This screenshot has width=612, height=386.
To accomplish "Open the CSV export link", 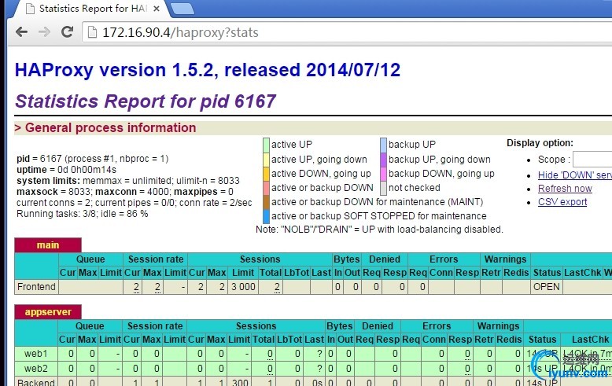I will tap(562, 202).
